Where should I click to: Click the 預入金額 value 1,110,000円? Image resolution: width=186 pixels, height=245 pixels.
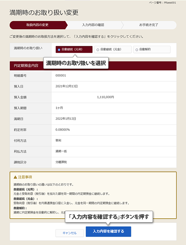[106, 97]
